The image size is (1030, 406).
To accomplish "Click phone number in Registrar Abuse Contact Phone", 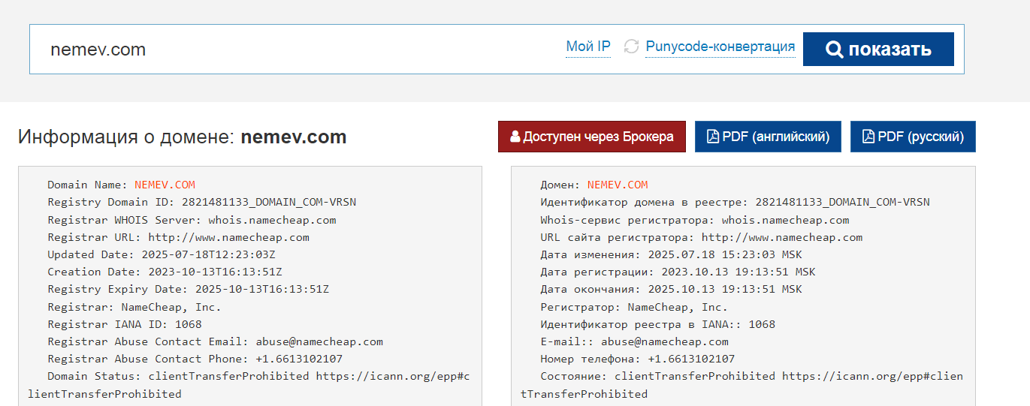I will (299, 359).
